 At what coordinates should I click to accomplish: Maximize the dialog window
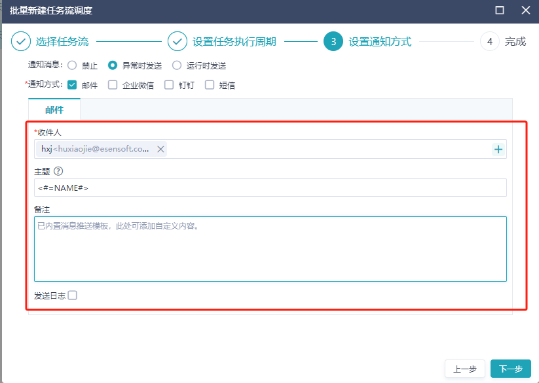coord(500,10)
